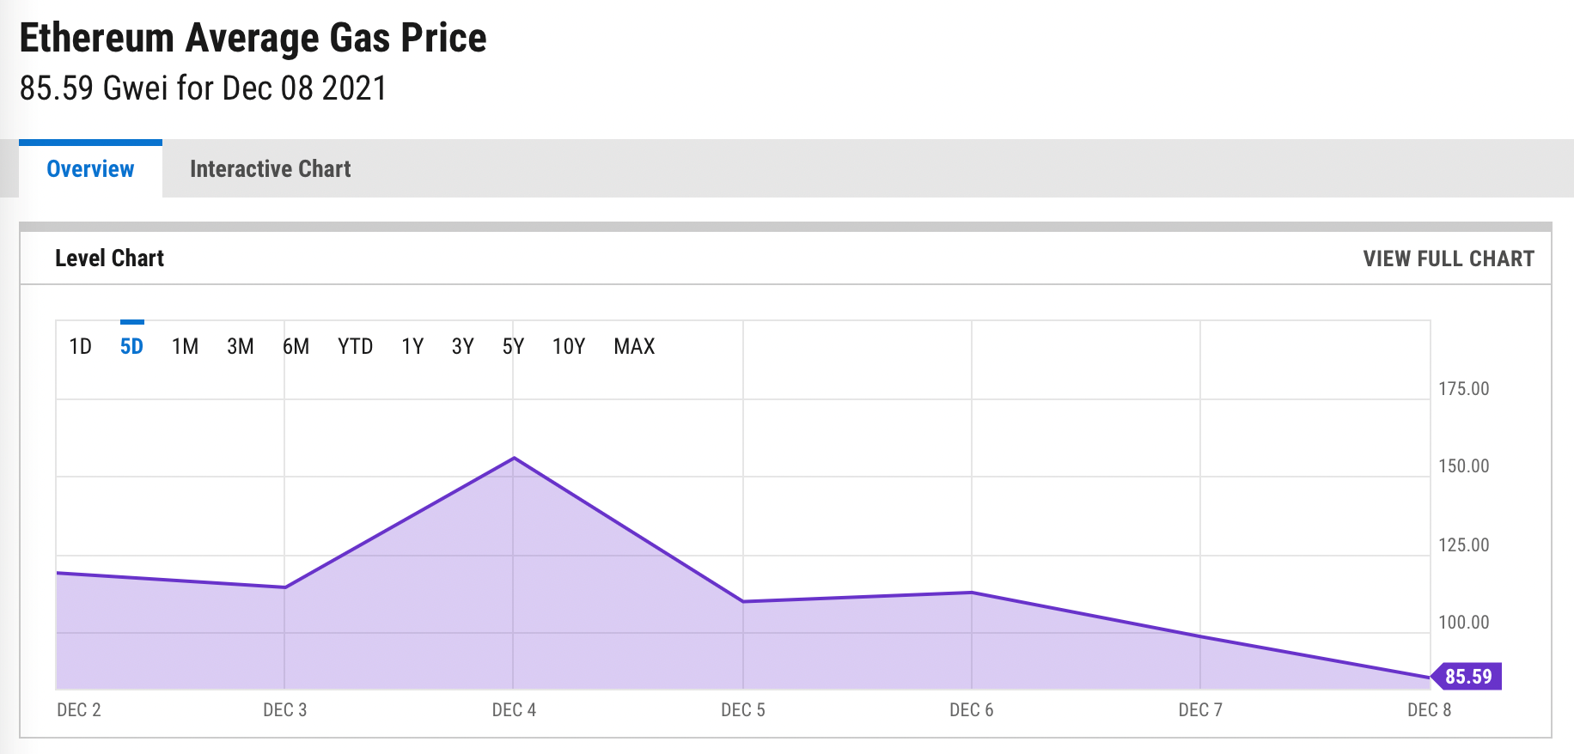
Task: Click the 125.00 y-axis value
Action: tap(1464, 545)
